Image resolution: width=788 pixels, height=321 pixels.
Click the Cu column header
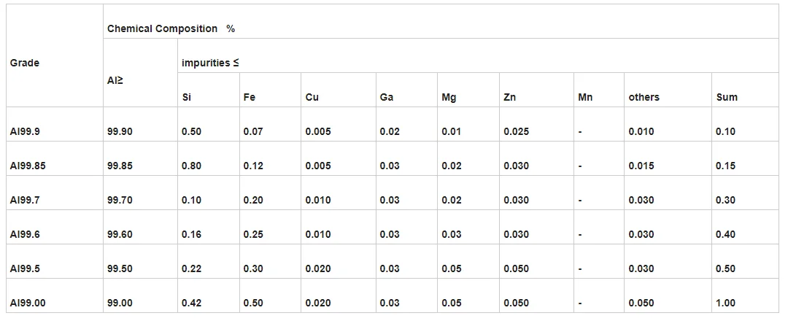pos(312,97)
